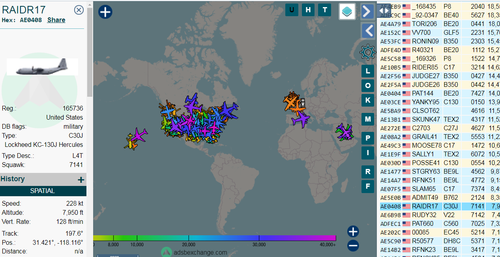500x257 pixels.
Task: Close the RAIDR17 aircraft details panel
Action: [x=79, y=10]
